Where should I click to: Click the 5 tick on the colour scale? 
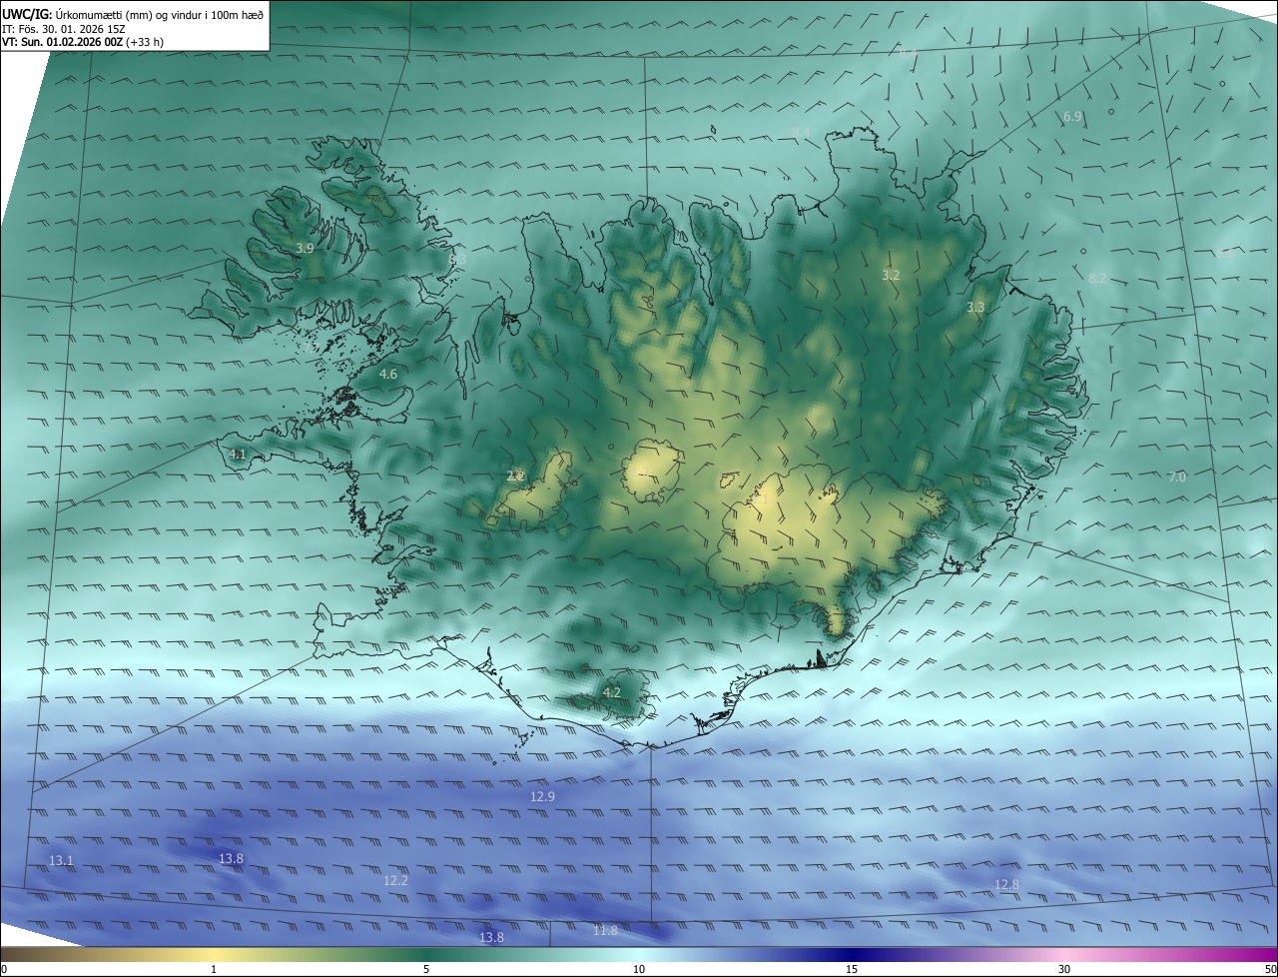(x=426, y=969)
